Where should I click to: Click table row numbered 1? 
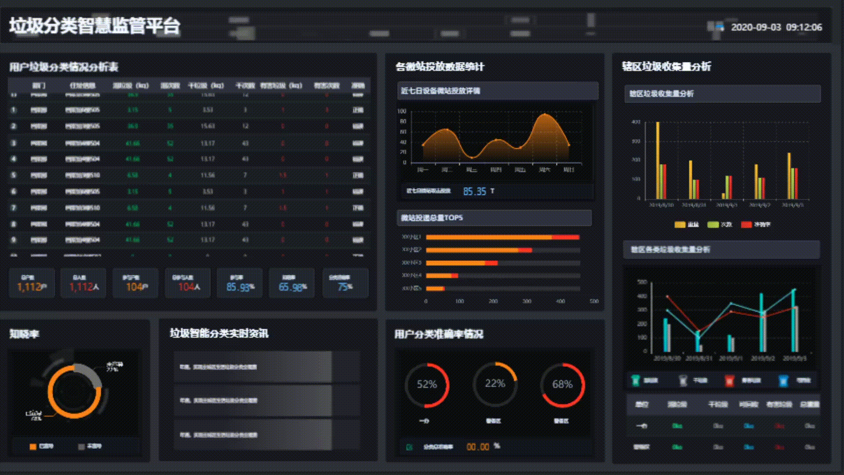[189, 110]
